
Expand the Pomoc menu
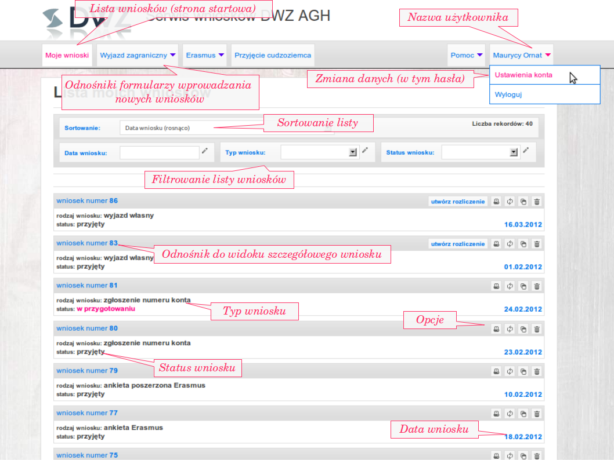pyautogui.click(x=467, y=55)
